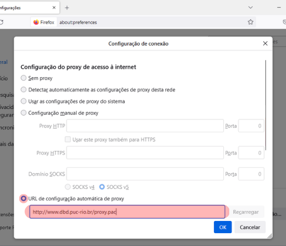286x246 pixels.
Task: Click the dialog vertical scrollbar
Action: pos(266,105)
